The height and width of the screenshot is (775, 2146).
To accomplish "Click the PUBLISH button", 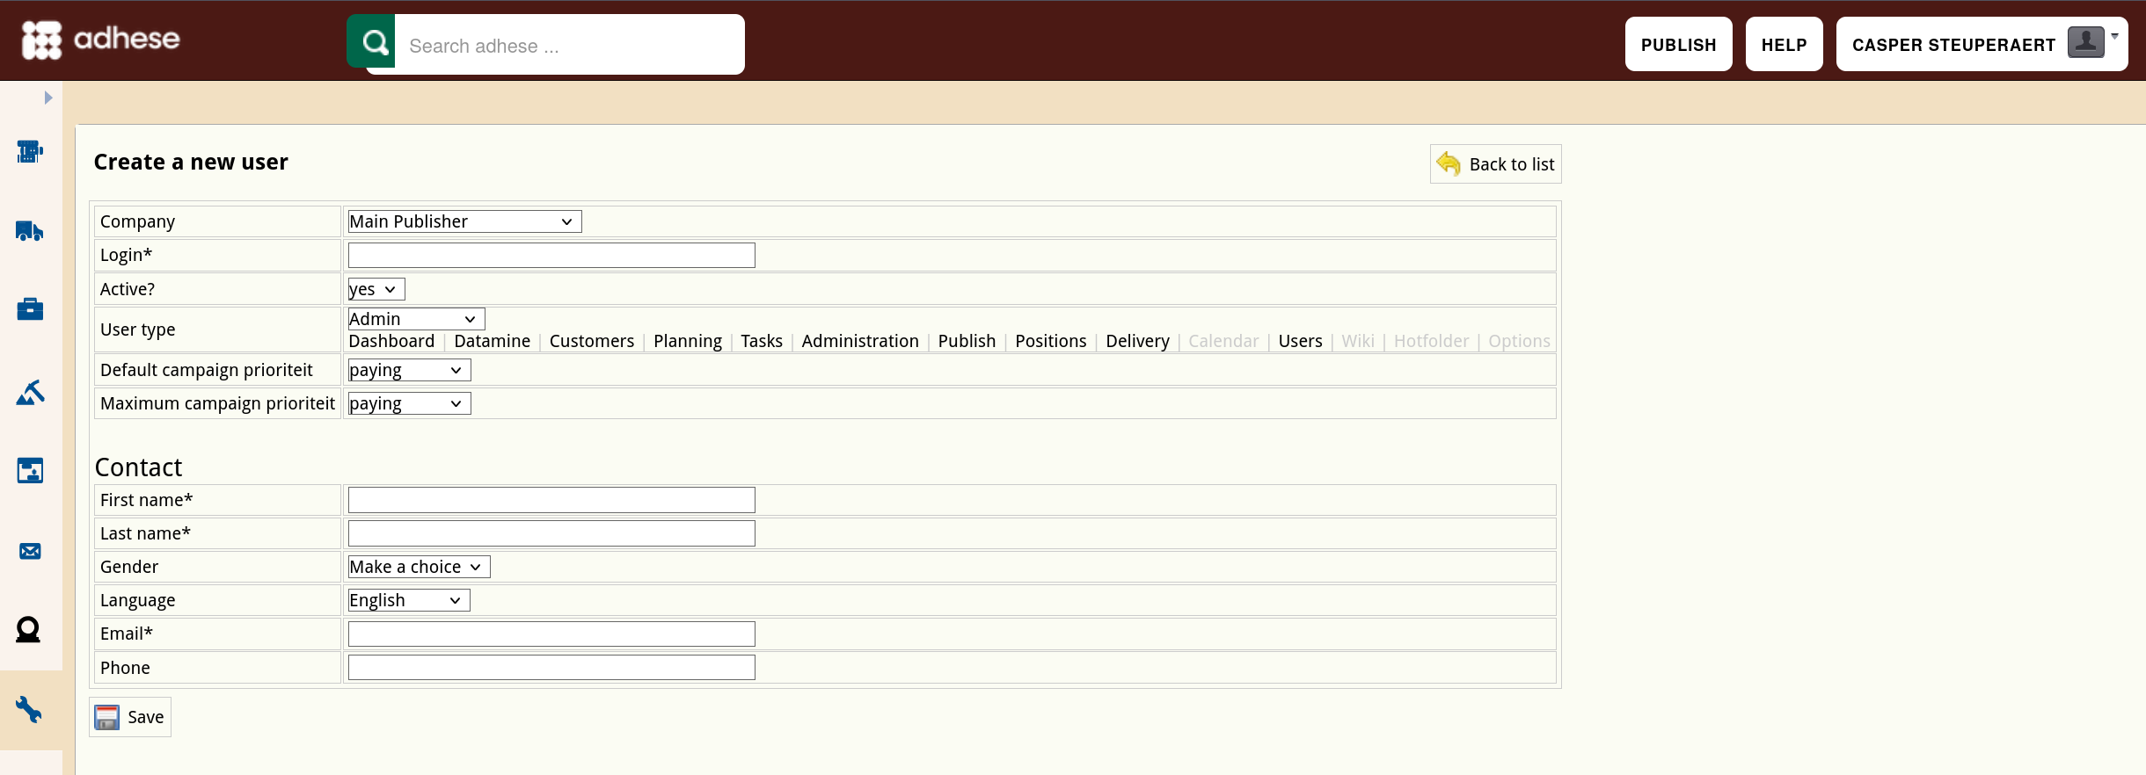I will click(1678, 44).
